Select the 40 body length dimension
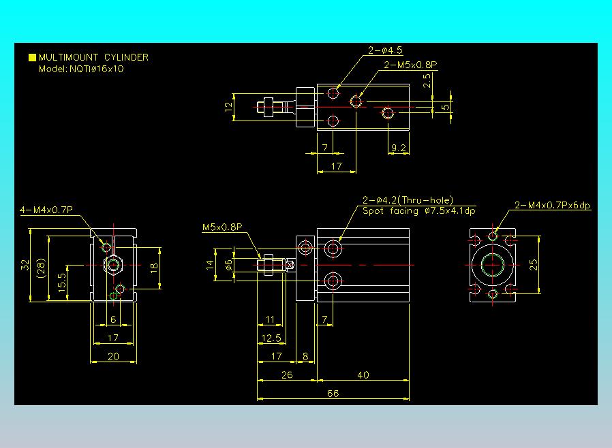The image size is (612, 448). pyautogui.click(x=363, y=374)
